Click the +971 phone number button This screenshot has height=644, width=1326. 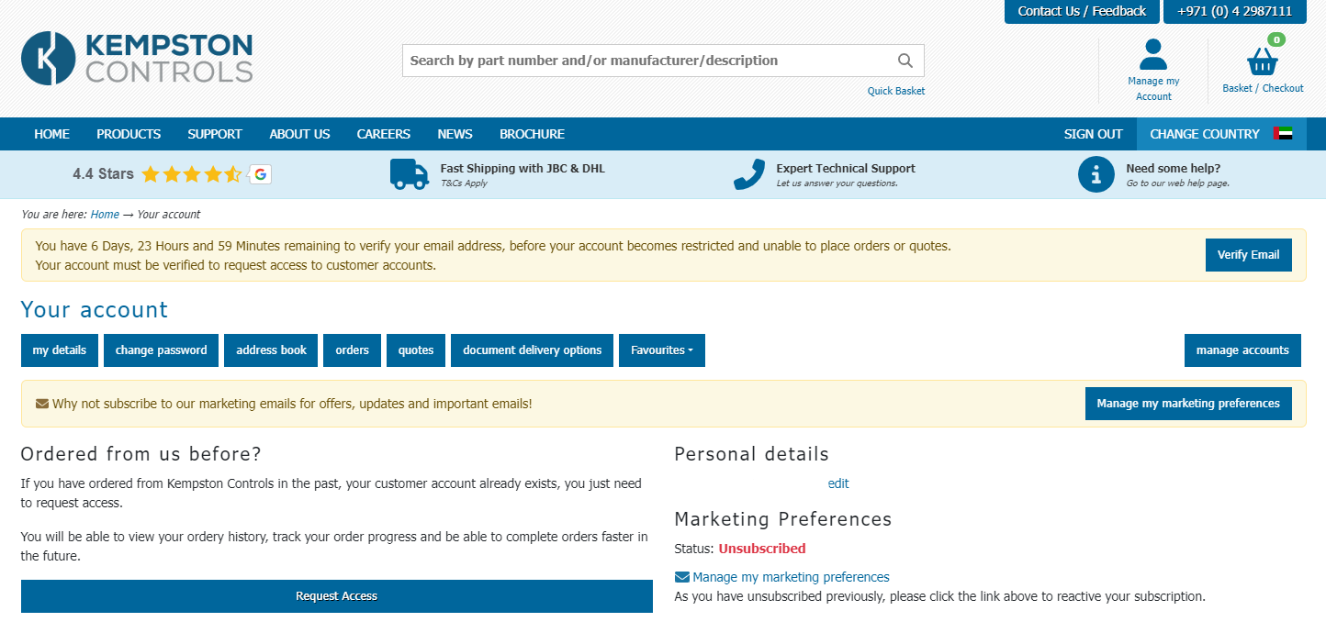click(x=1234, y=11)
